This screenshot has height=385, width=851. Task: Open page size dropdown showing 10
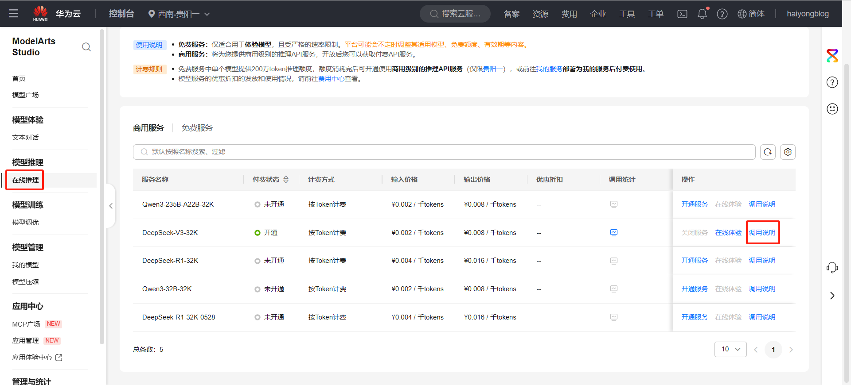[730, 349]
